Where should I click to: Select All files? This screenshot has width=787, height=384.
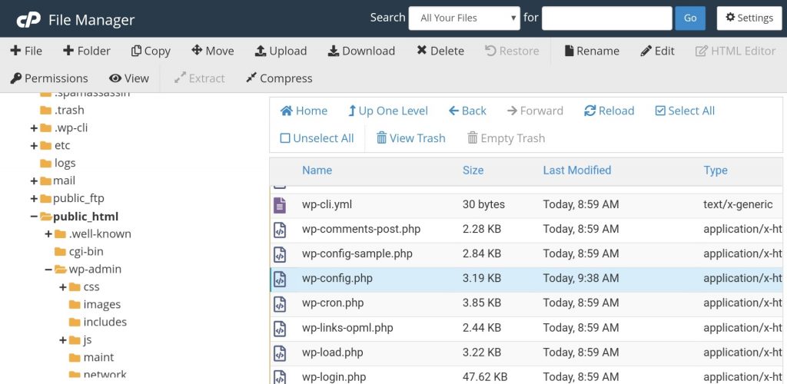click(685, 111)
